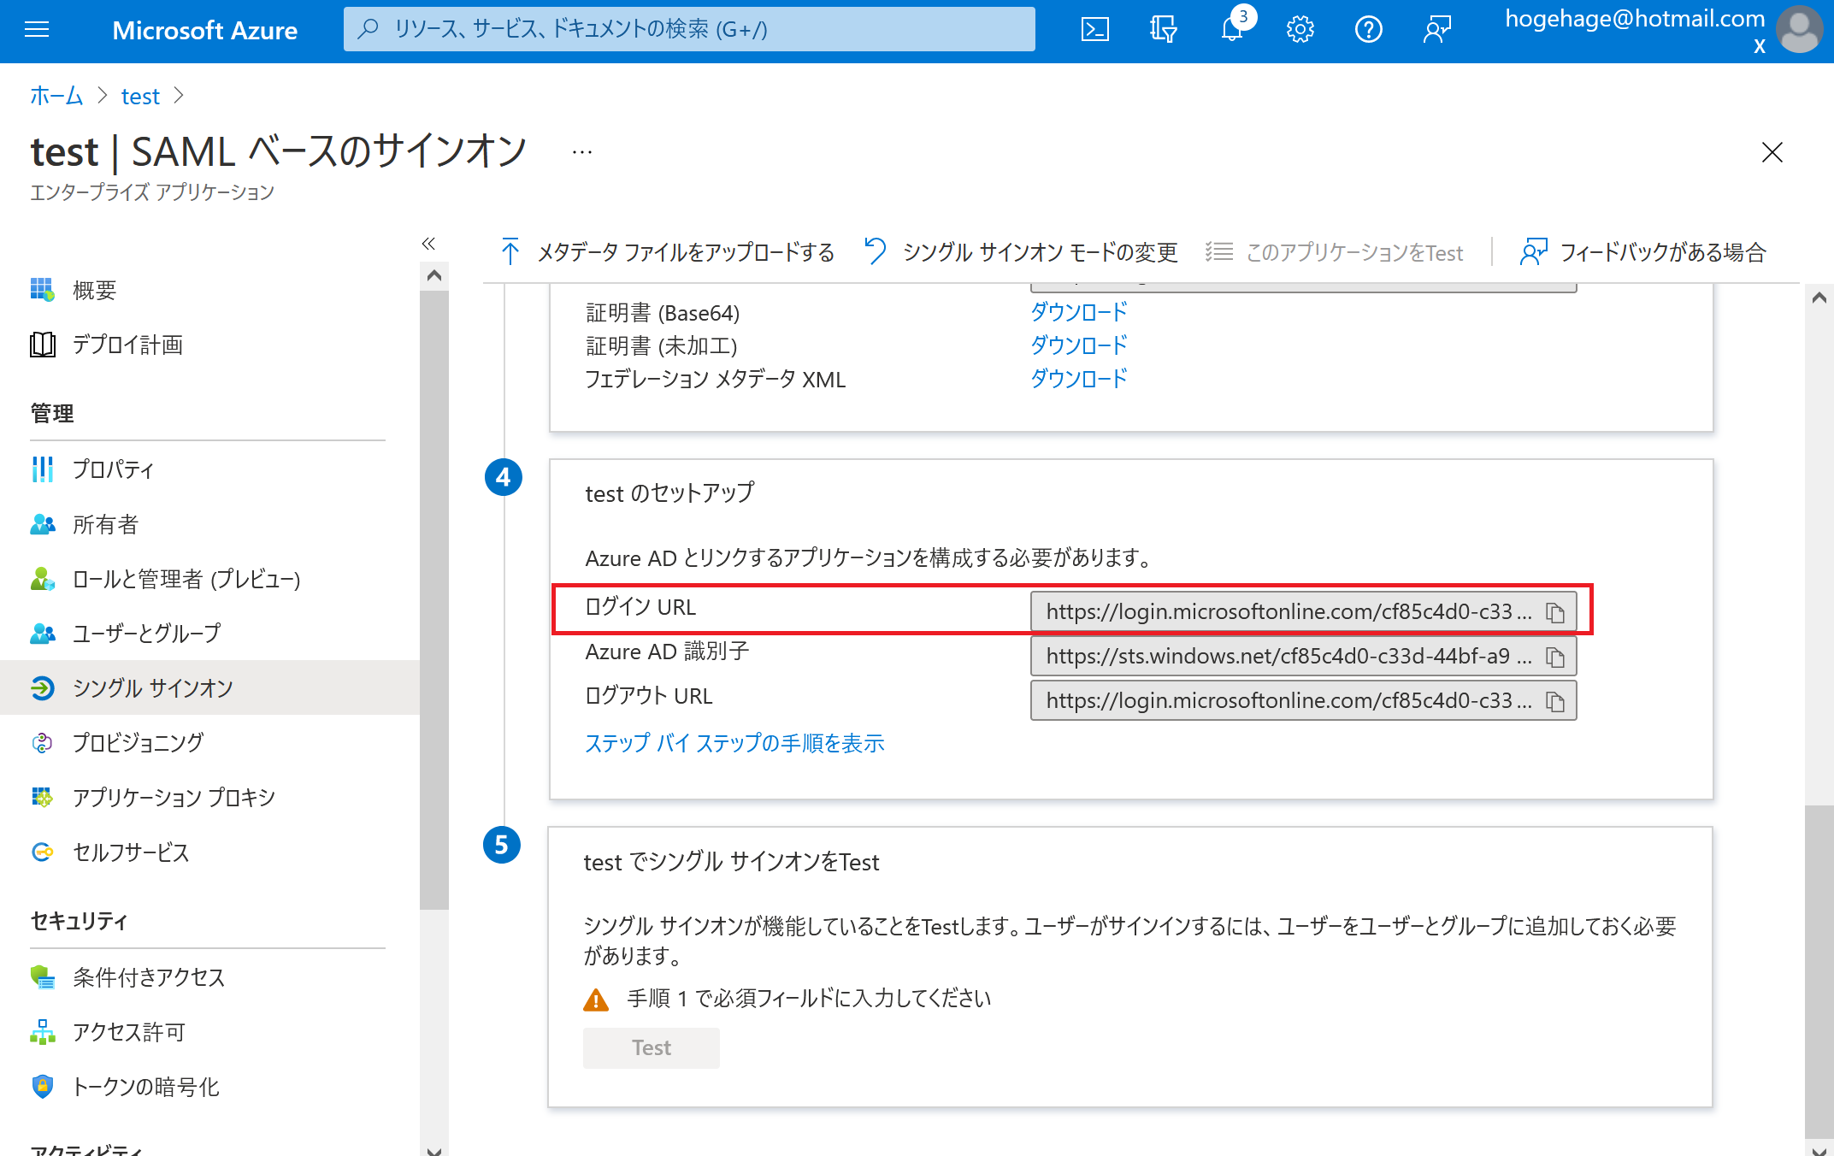Open トークンの暗号化 in the sidebar
The width and height of the screenshot is (1834, 1156).
click(209, 1087)
